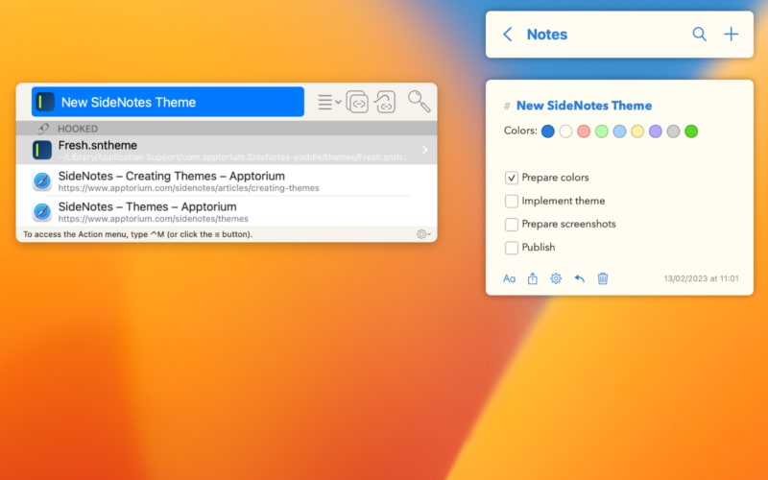The width and height of the screenshot is (768, 480).
Task: Expand the Fresh.sntheme row chevron
Action: click(424, 150)
